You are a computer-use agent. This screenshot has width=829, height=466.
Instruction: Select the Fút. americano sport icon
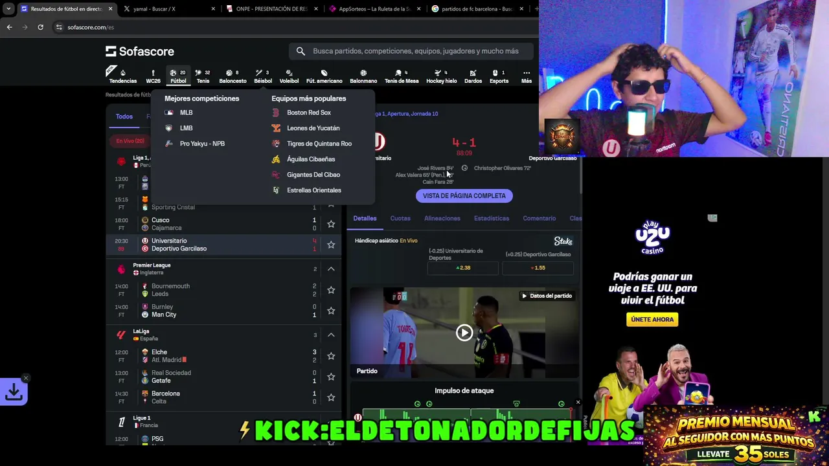tap(324, 76)
